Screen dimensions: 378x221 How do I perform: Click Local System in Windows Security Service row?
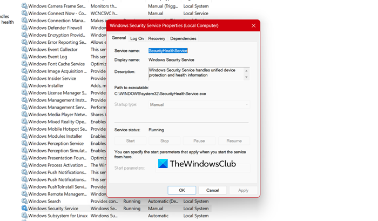click(196, 208)
